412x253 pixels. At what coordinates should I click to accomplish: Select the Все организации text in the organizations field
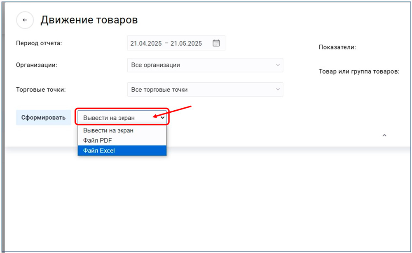point(155,65)
